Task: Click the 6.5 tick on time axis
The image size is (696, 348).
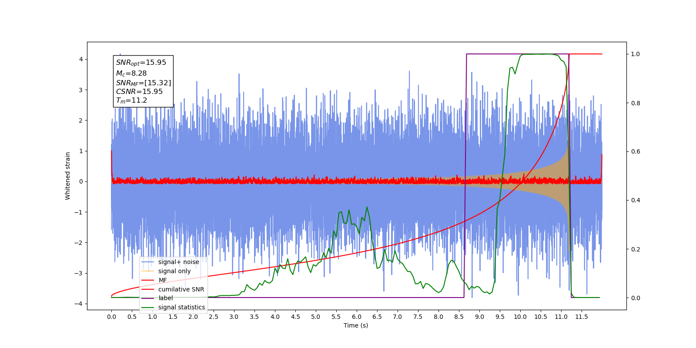Action: point(377,317)
